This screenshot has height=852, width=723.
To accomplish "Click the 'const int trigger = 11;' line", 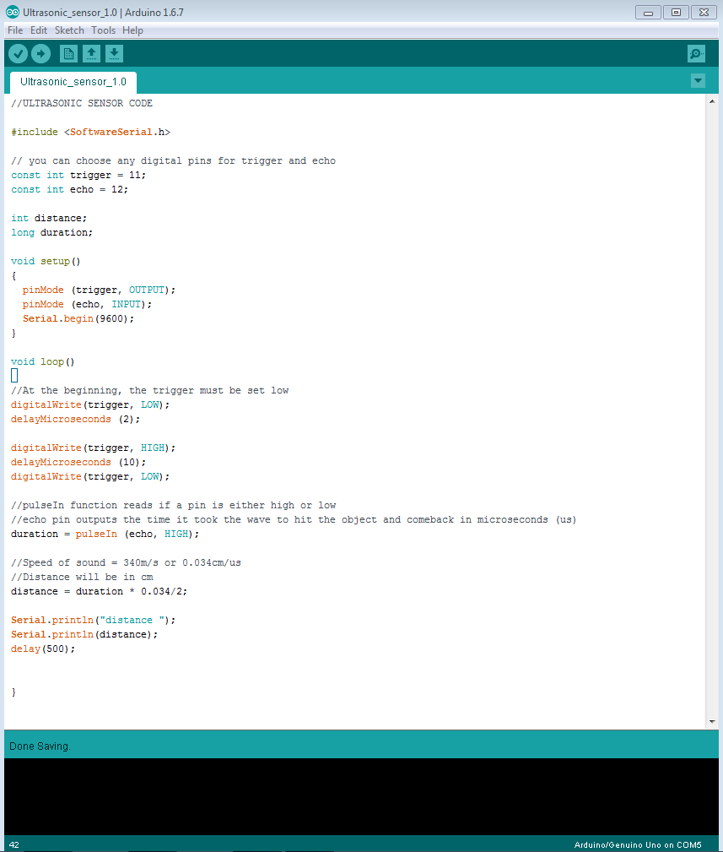I will tap(78, 175).
